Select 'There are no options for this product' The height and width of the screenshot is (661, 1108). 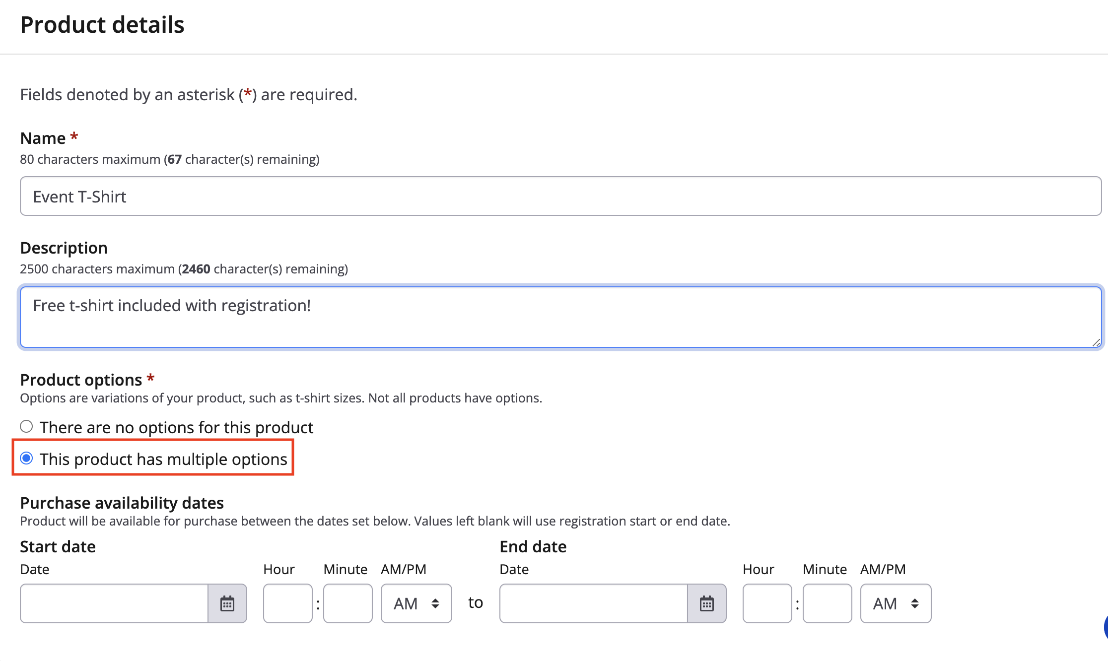coord(26,427)
